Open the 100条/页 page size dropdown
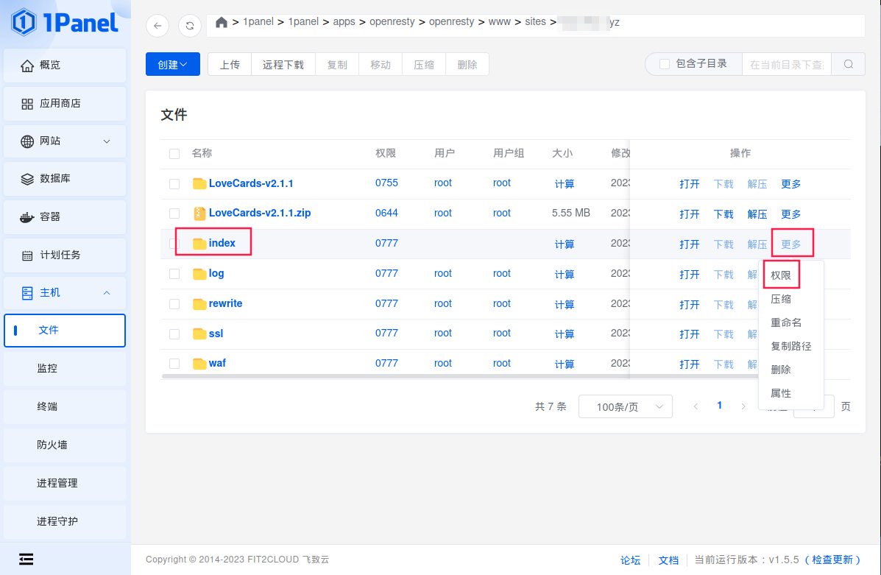881x575 pixels. click(x=625, y=407)
